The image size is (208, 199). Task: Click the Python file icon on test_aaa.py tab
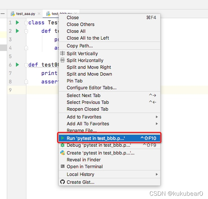(x=13, y=14)
